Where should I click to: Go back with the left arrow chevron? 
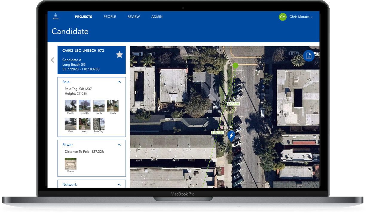pos(52,60)
